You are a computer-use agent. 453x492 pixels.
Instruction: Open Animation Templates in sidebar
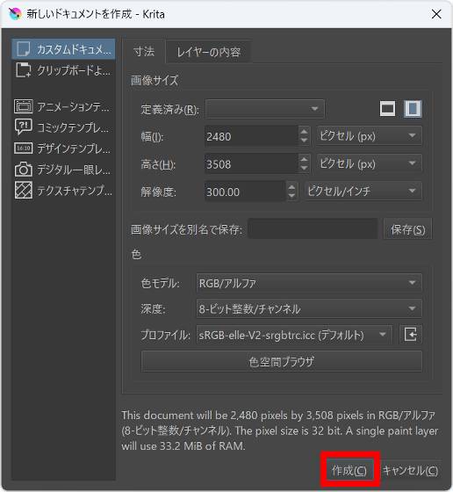click(x=63, y=106)
